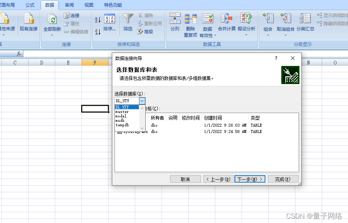Click the Type (类型) column header

273,118
